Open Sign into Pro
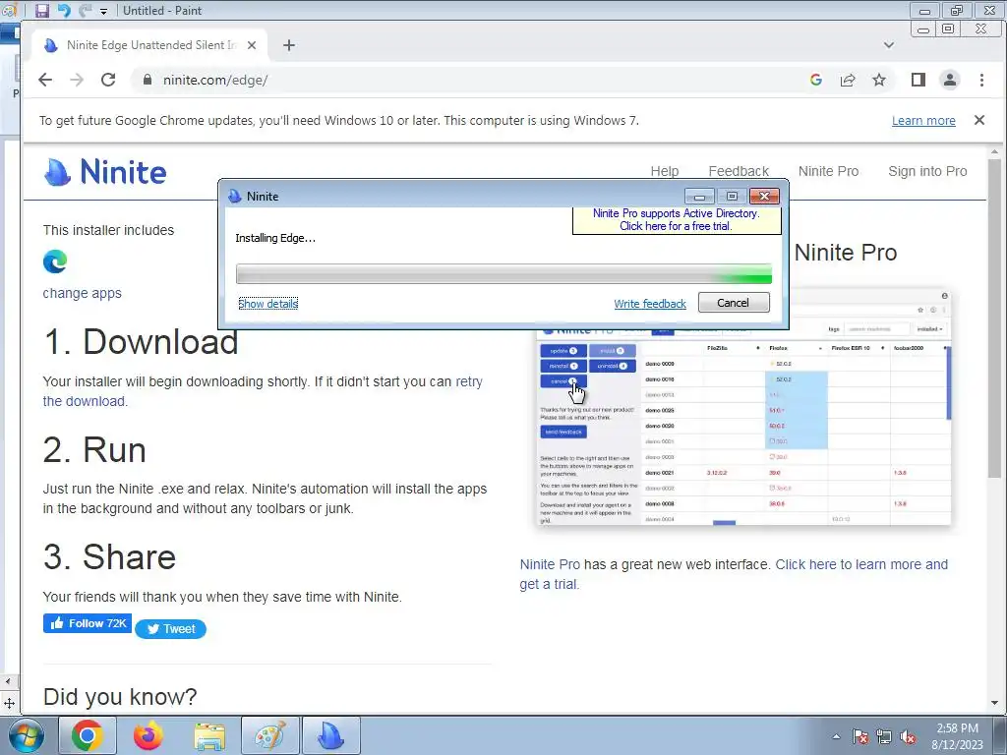This screenshot has width=1007, height=755. coord(927,171)
